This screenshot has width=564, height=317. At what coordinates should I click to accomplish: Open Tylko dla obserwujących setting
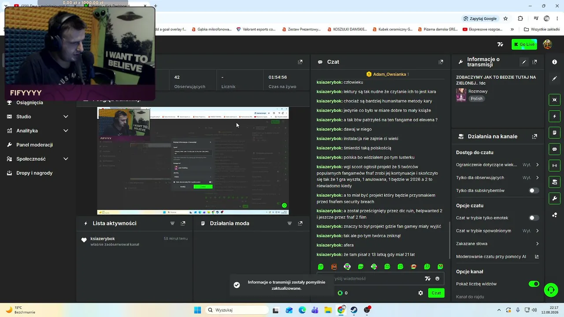coord(497,177)
